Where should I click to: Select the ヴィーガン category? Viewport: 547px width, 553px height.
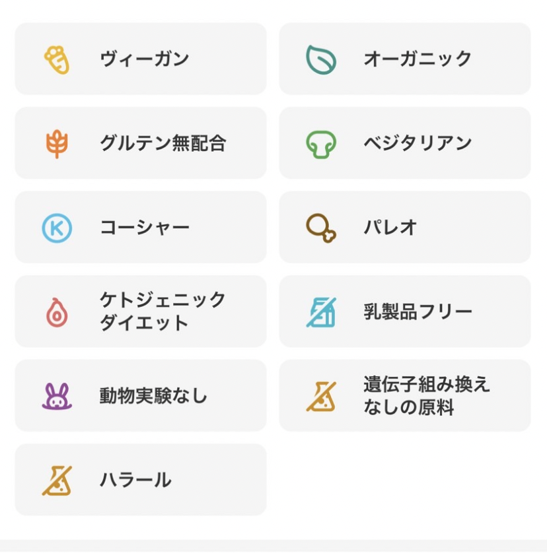pos(141,59)
